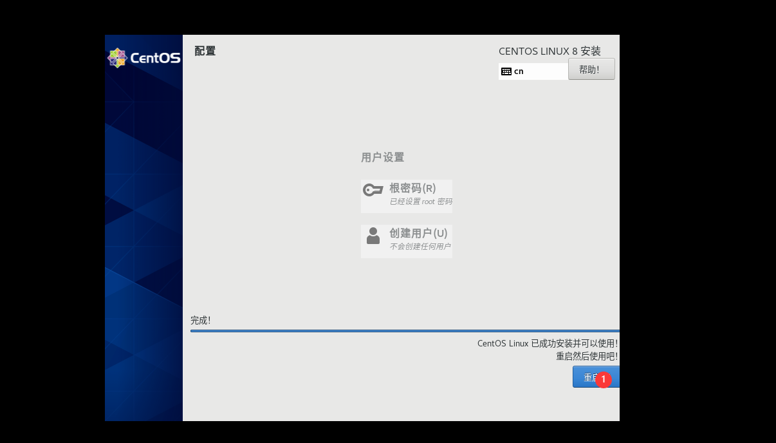The width and height of the screenshot is (776, 443).
Task: Click the installation progress bar
Action: 405,331
